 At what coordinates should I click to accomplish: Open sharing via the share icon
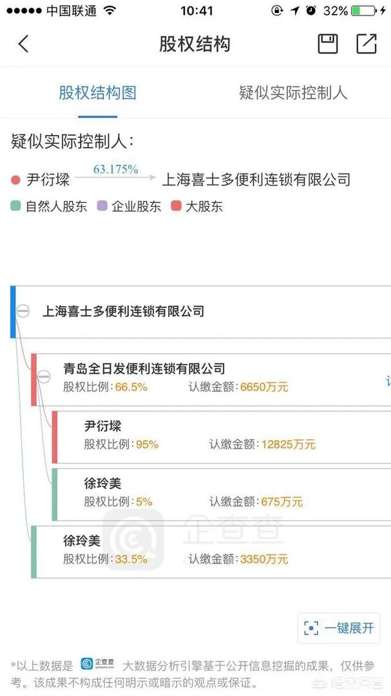366,44
